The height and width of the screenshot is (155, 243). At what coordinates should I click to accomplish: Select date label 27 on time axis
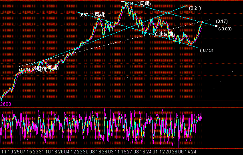130,152
